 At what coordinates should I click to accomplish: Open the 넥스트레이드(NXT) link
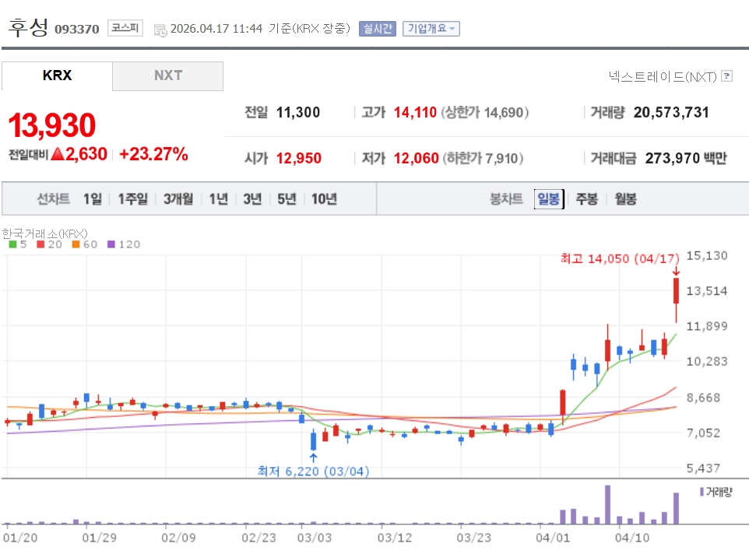tap(662, 76)
